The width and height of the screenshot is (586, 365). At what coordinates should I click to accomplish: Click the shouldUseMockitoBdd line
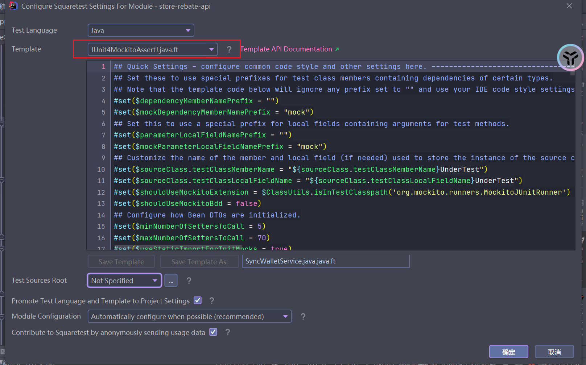[x=187, y=204]
